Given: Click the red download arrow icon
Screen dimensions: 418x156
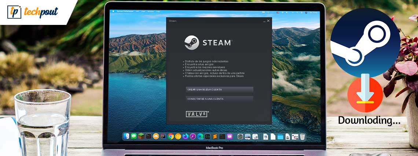Looking at the screenshot, I should pyautogui.click(x=365, y=94).
